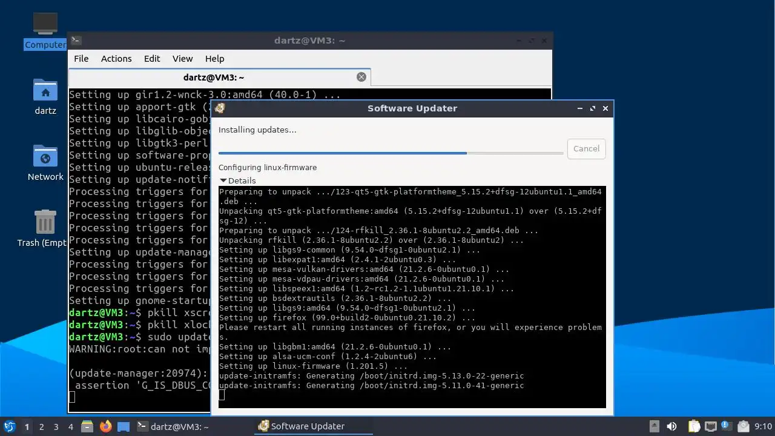Click the 'Configuring linux-firmware' status text

pyautogui.click(x=268, y=167)
